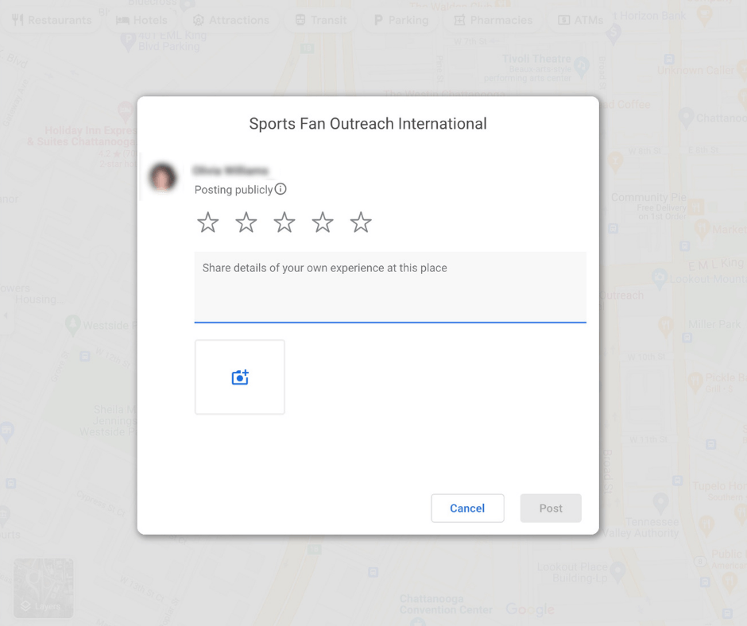
Task: Click the Miller Park label
Action: pos(714,324)
